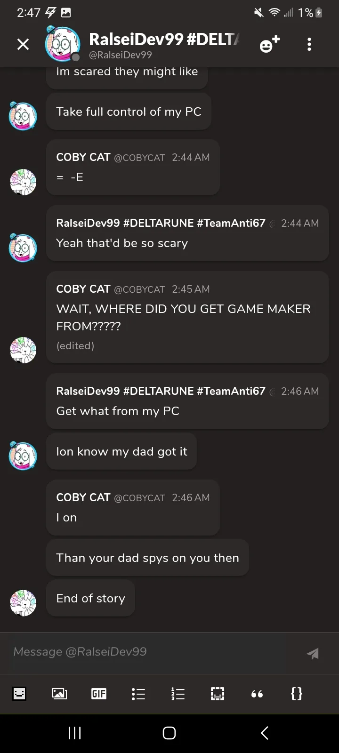The height and width of the screenshot is (753, 339).
Task: Tap the COBY CAT username on GAME MAKER message
Action: coord(83,289)
